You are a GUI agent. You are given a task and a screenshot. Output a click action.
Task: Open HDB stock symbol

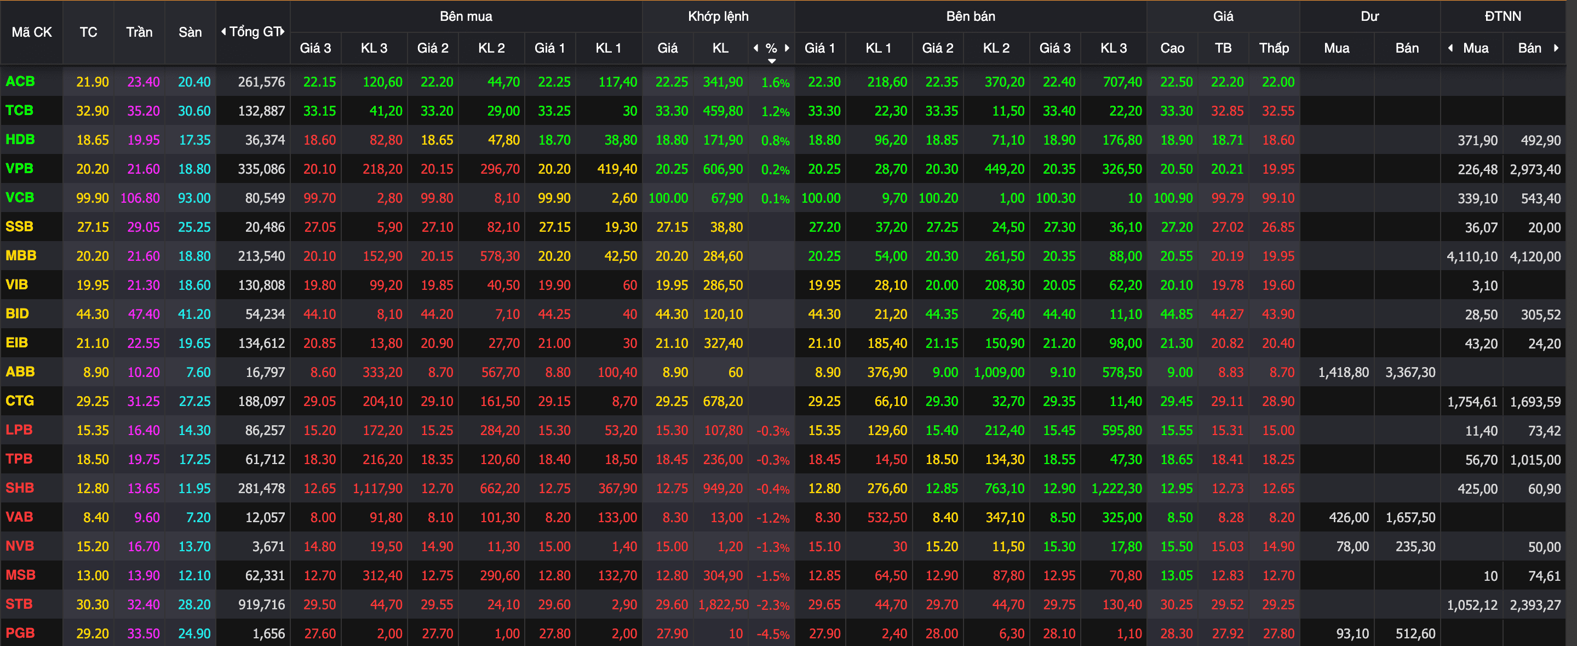[x=20, y=140]
